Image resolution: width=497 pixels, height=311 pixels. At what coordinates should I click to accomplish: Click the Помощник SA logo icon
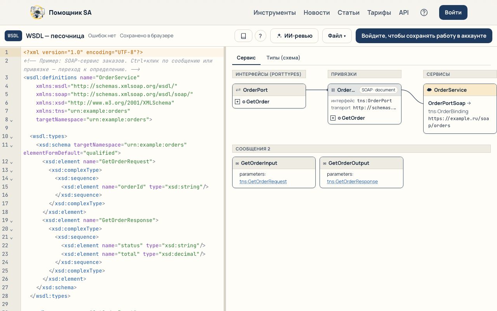click(37, 12)
